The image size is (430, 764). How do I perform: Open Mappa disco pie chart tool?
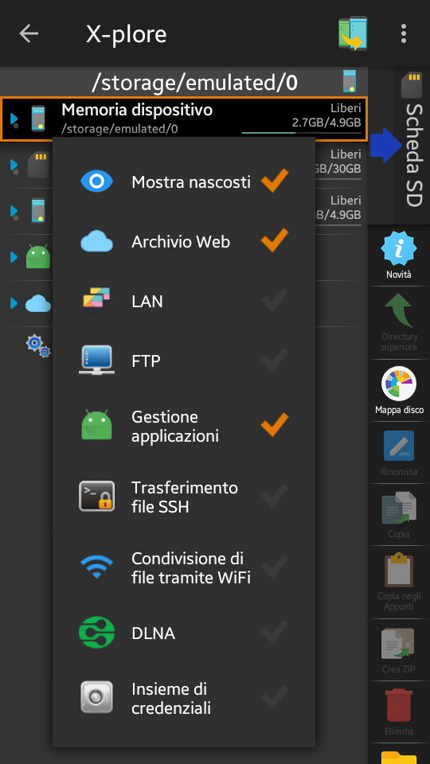click(x=399, y=384)
